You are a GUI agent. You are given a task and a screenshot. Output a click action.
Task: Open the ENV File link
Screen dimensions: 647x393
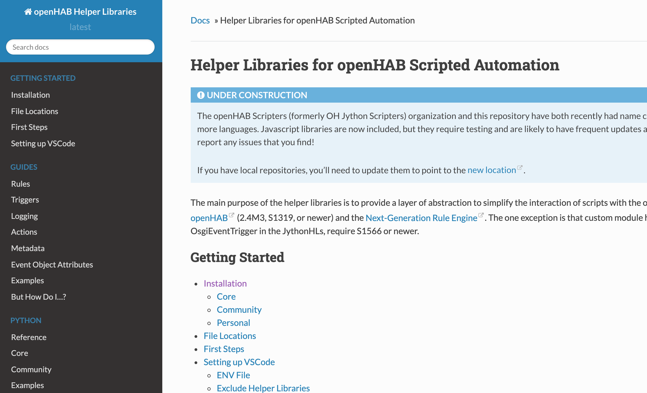point(233,375)
